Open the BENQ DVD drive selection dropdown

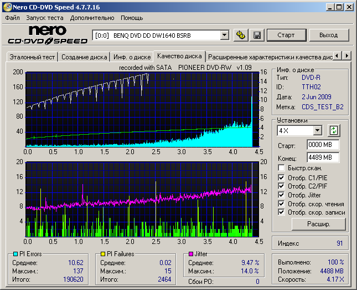pos(224,35)
